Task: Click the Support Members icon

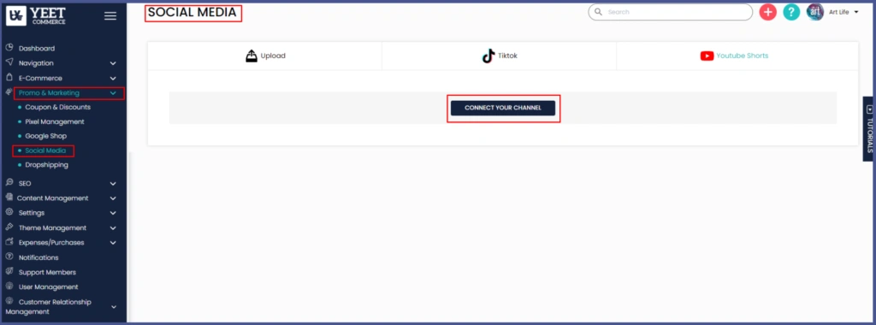Action: click(x=9, y=272)
